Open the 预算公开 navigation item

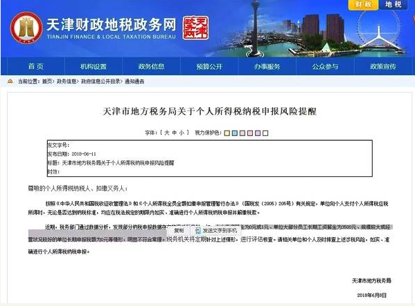pyautogui.click(x=209, y=66)
